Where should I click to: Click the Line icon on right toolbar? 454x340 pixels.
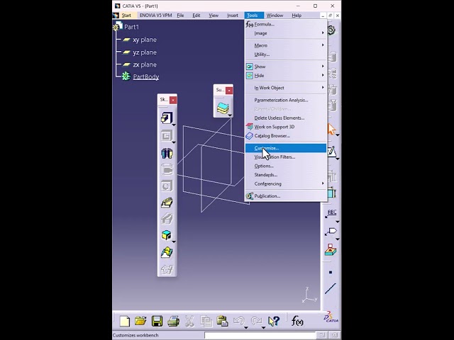(331, 288)
